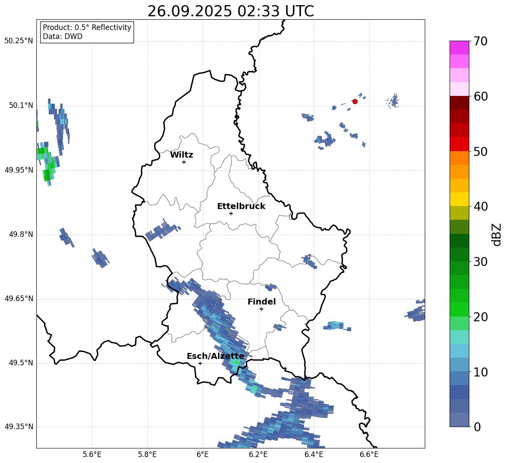This screenshot has height=463, width=507.
Task: Click the colorbar 0 tick label
Action: point(477,427)
